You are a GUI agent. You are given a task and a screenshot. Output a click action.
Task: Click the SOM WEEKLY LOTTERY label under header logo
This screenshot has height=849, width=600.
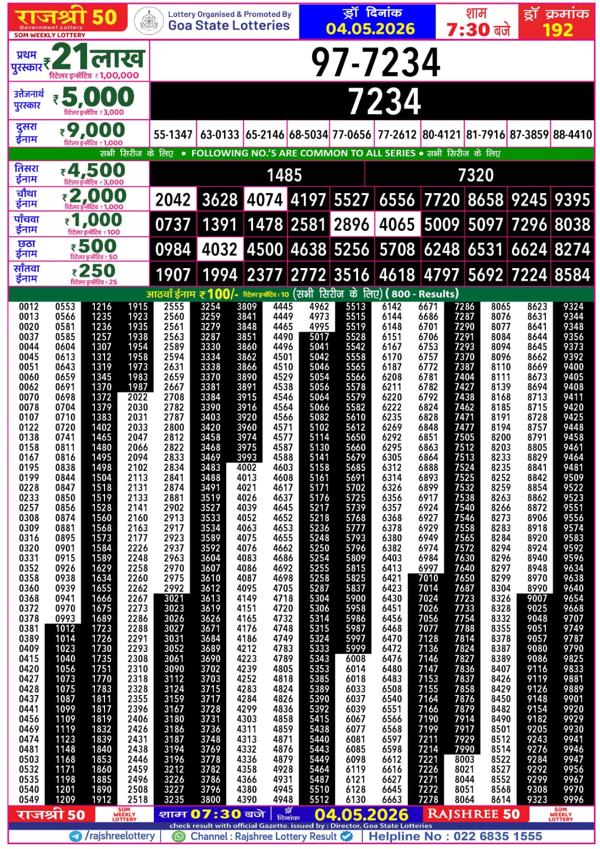click(x=49, y=35)
